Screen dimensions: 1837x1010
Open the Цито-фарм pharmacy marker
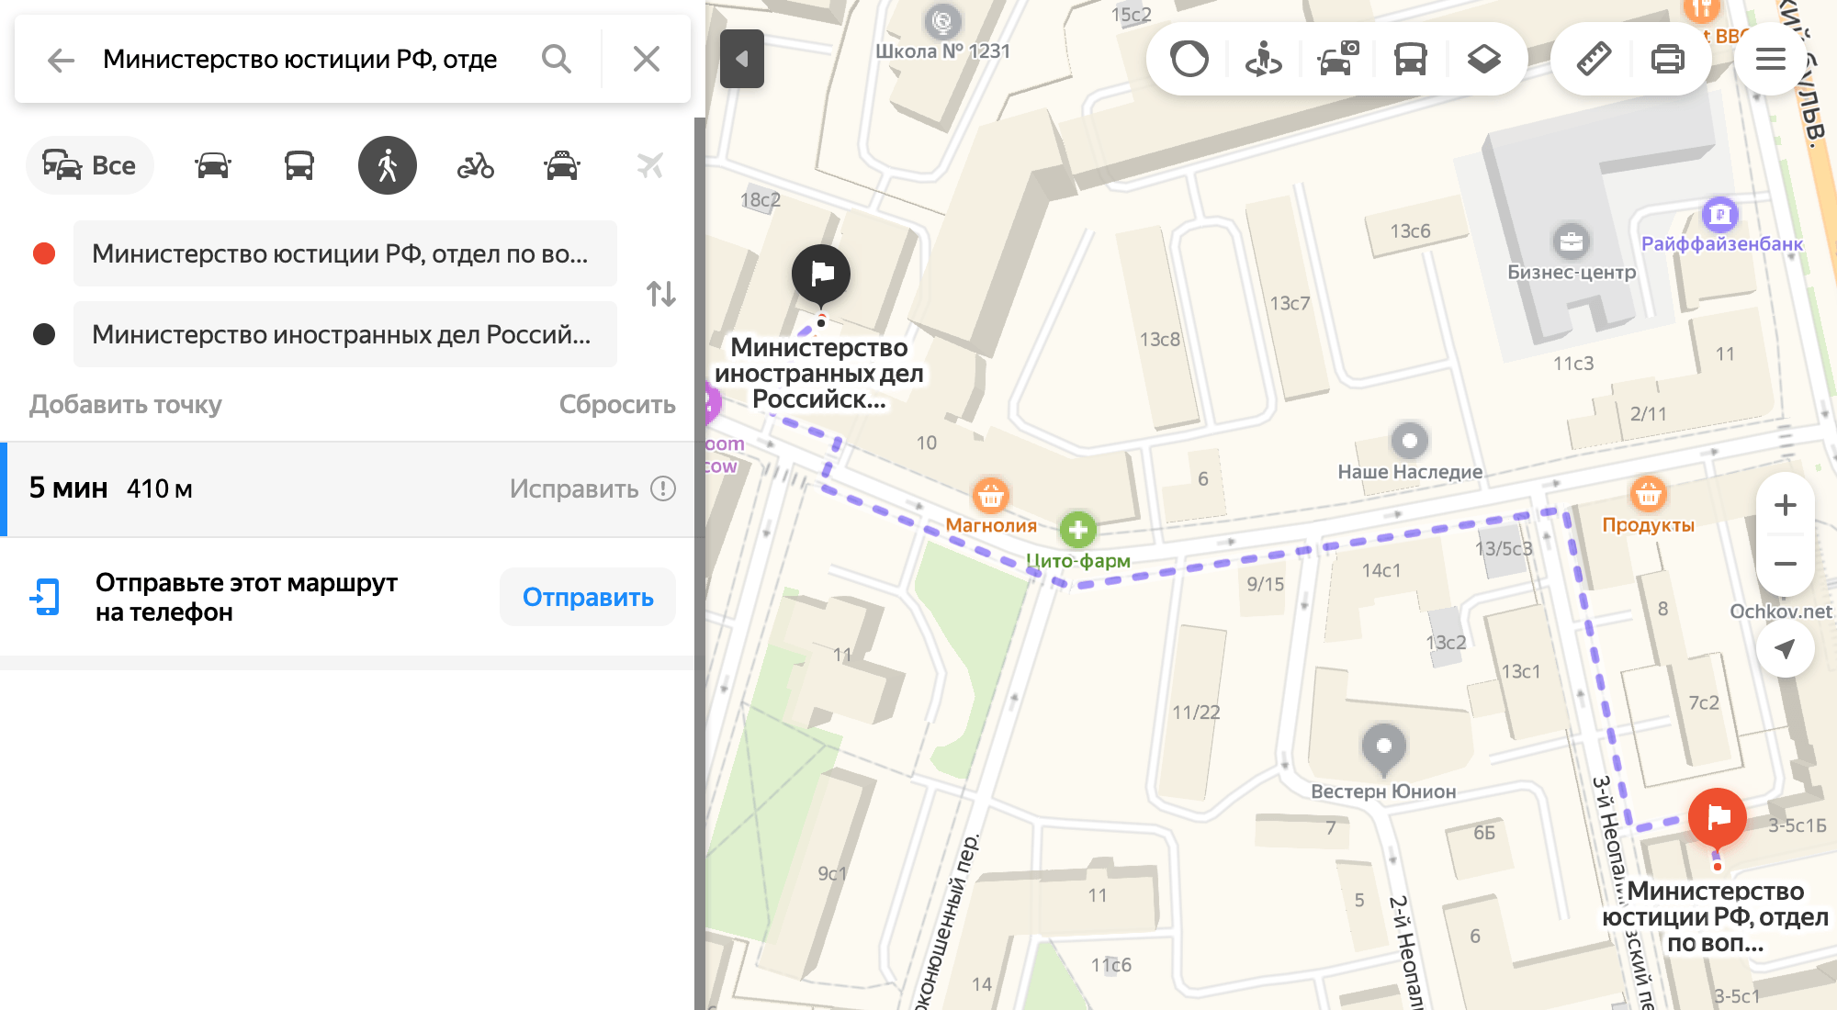tap(1077, 530)
